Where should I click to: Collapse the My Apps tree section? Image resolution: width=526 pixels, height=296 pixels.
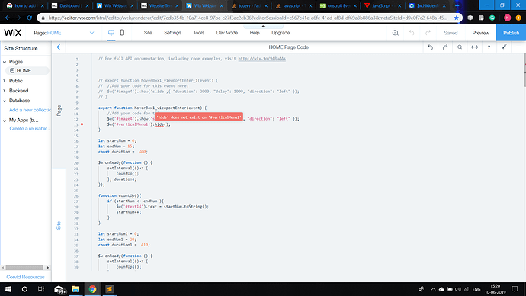(5, 120)
